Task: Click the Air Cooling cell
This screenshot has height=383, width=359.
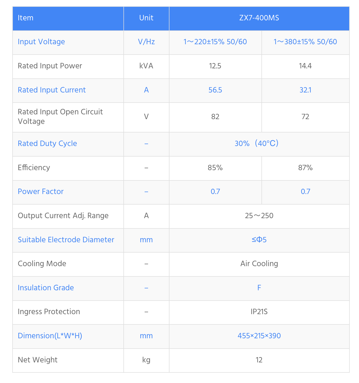Action: [x=259, y=264]
